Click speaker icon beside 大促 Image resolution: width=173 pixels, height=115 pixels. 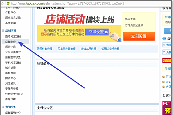coord(163,87)
